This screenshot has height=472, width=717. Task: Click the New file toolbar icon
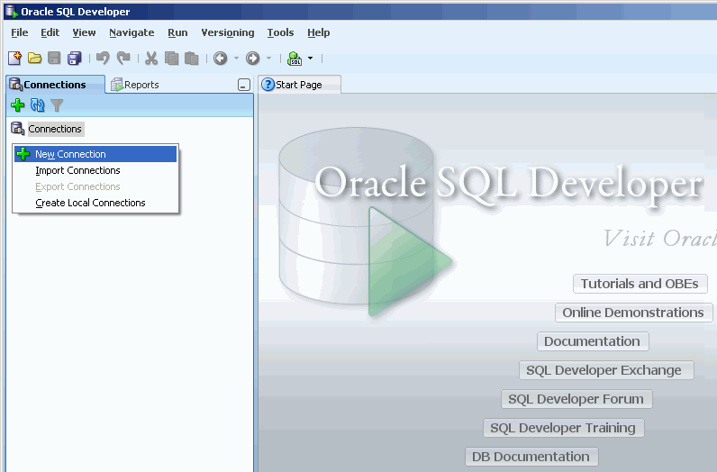click(14, 58)
